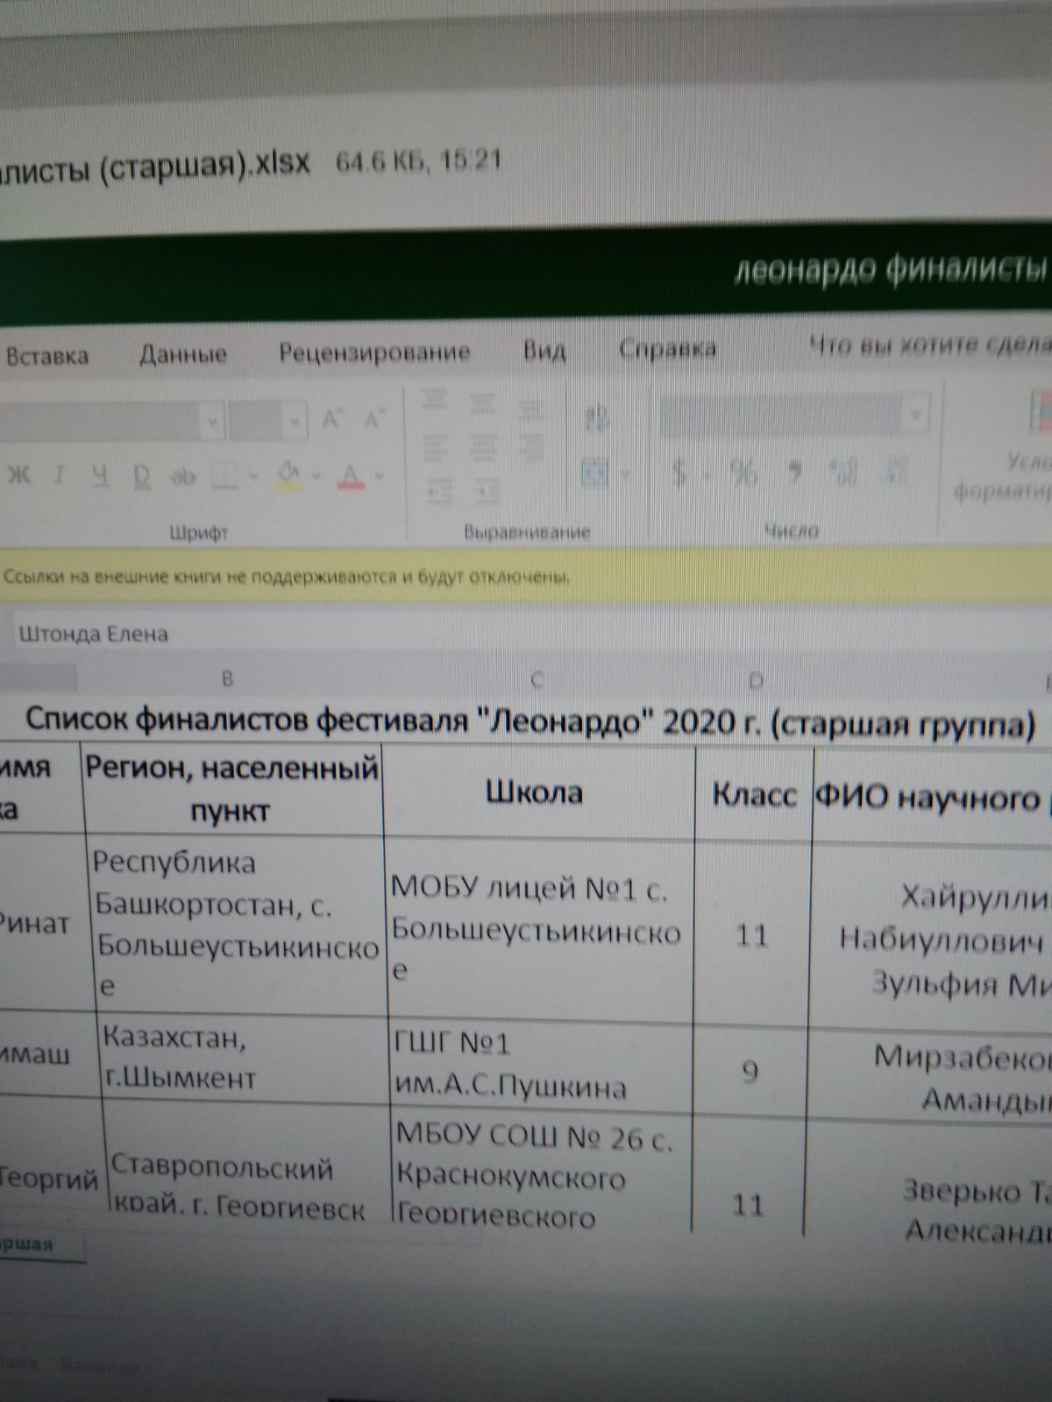This screenshot has height=1402, width=1052.
Task: Open the font name dropdown
Action: click(212, 421)
